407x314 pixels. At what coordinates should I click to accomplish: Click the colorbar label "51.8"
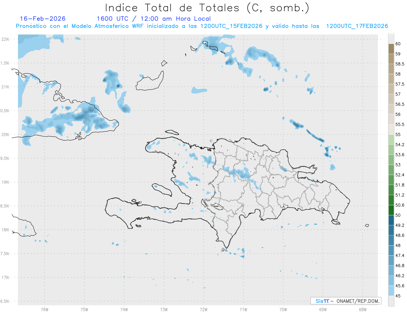(400, 185)
